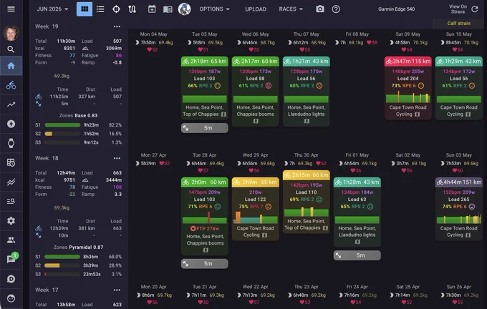Open chat messages with notification badge

coord(11,258)
